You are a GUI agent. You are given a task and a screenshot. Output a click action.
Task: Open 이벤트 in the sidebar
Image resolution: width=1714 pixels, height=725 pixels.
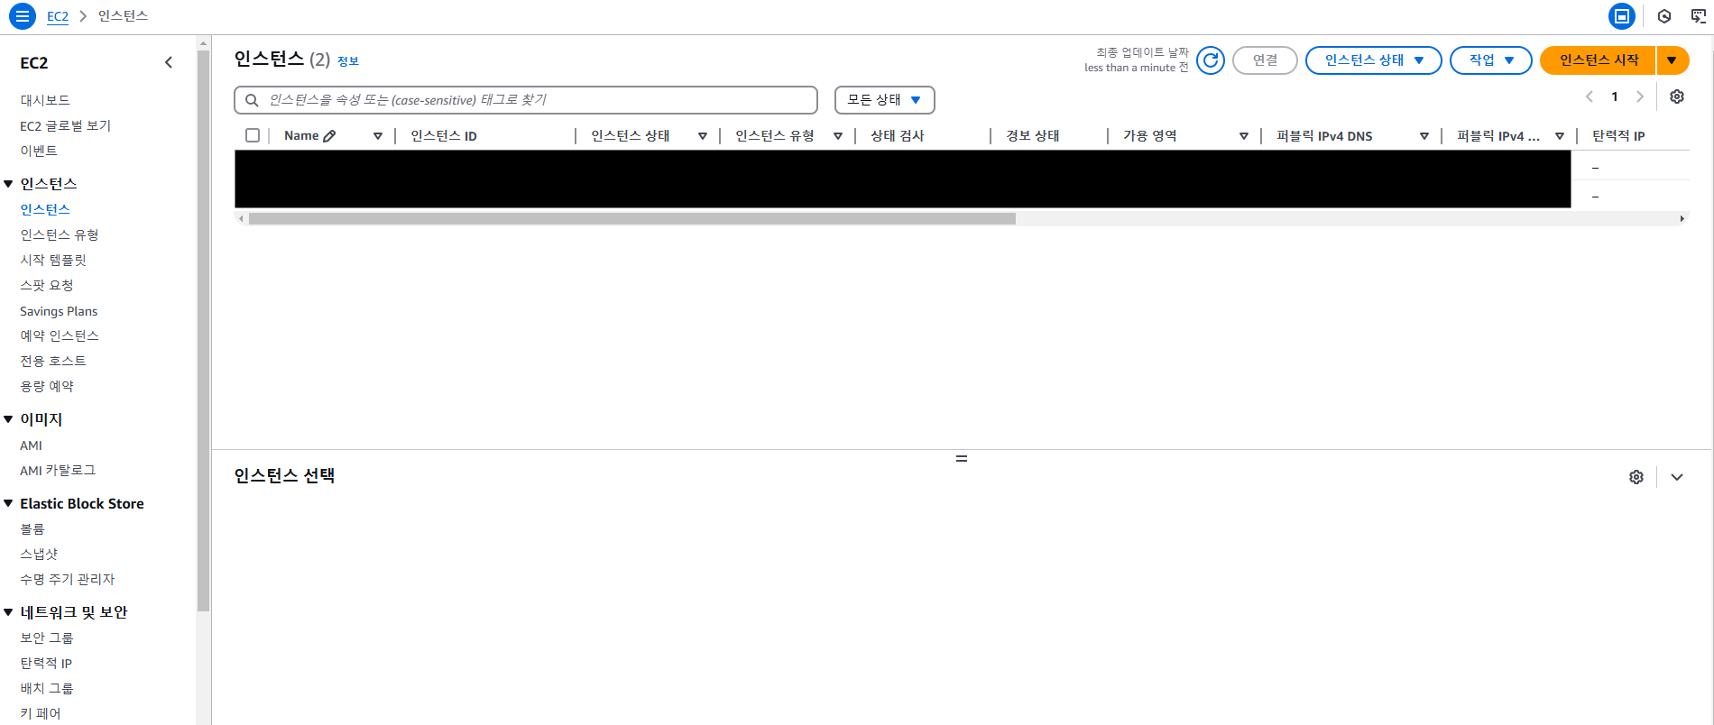39,151
